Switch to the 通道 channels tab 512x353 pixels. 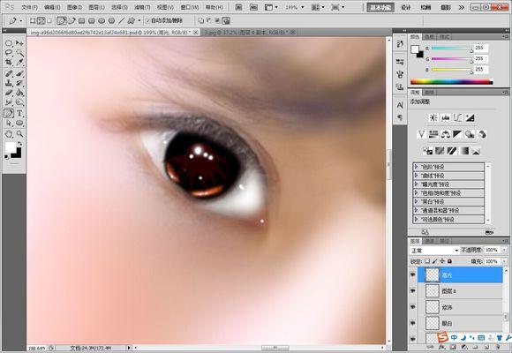pyautogui.click(x=429, y=241)
